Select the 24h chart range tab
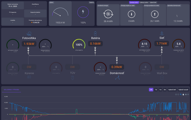This screenshot has height=120, width=191. pos(151,90)
